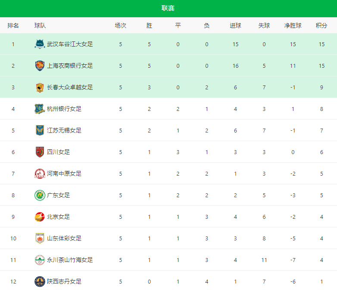Open the 武汉车谷江大女足 team name link
The height and width of the screenshot is (290, 337).
click(70, 44)
